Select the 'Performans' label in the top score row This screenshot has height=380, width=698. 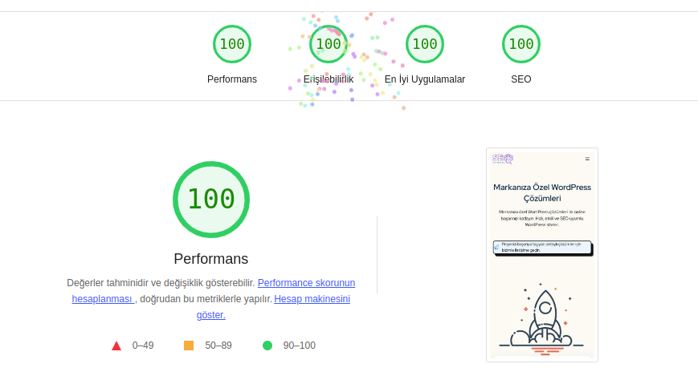(x=232, y=79)
